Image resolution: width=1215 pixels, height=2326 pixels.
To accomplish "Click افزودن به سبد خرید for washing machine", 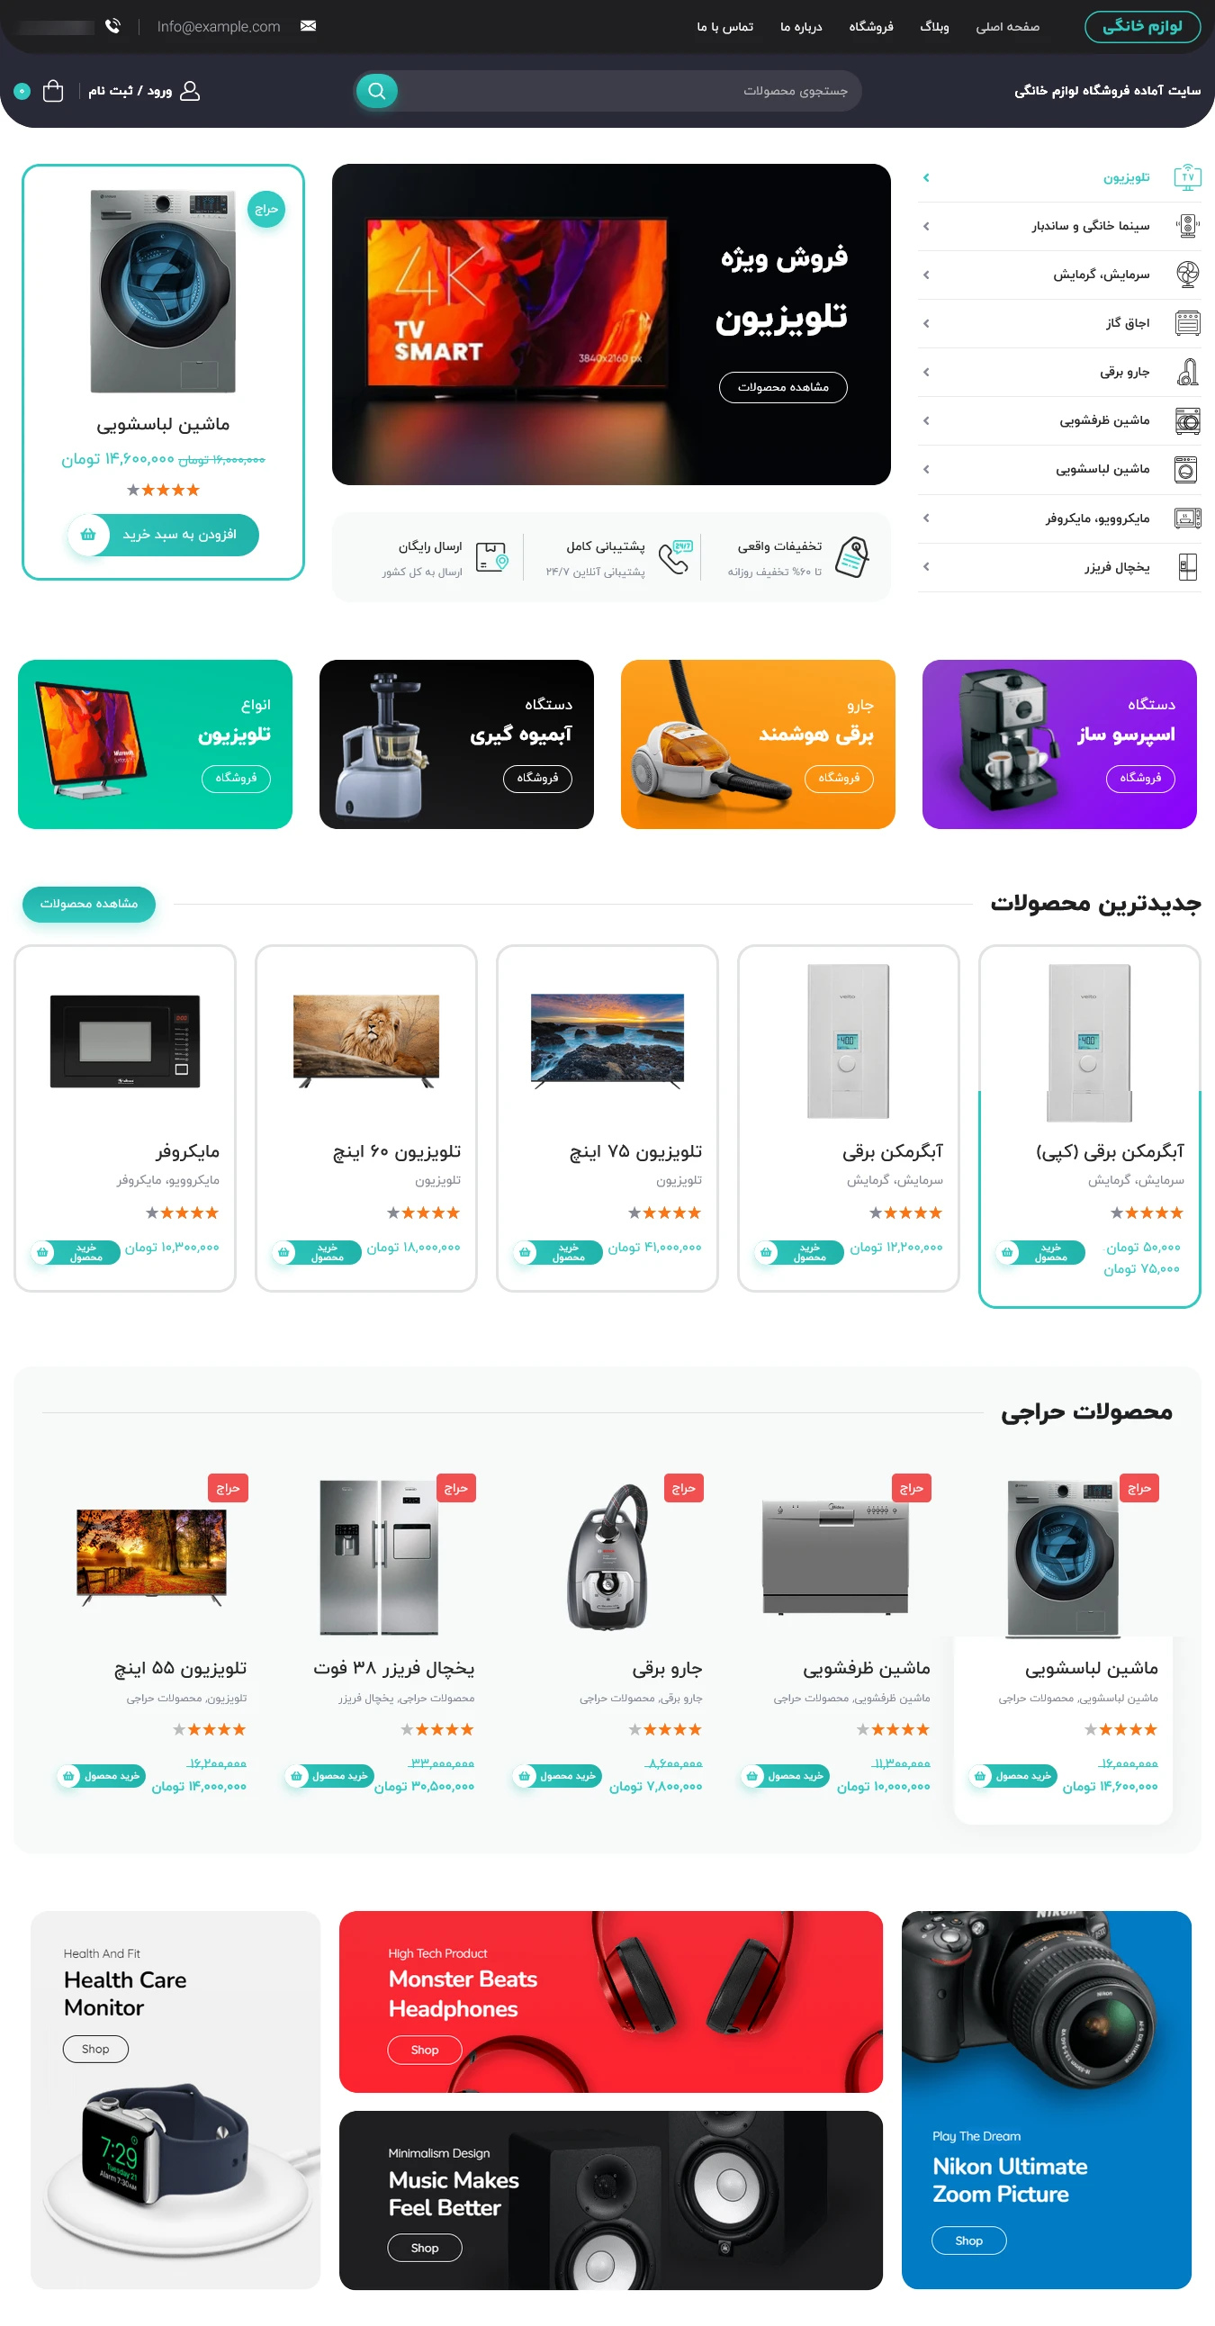I will pyautogui.click(x=164, y=535).
